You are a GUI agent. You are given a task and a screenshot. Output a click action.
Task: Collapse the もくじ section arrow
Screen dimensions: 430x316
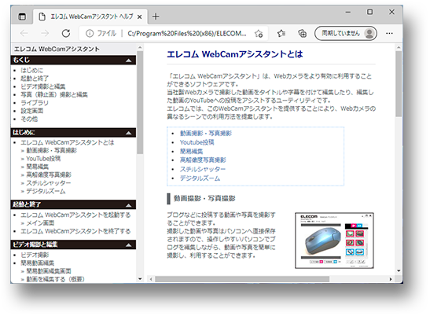[x=128, y=61]
